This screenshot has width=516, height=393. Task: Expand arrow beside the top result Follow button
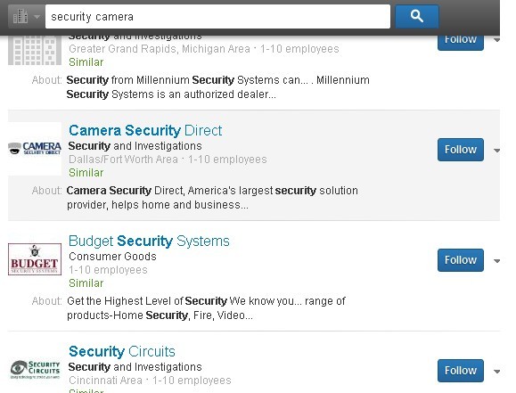(x=497, y=40)
